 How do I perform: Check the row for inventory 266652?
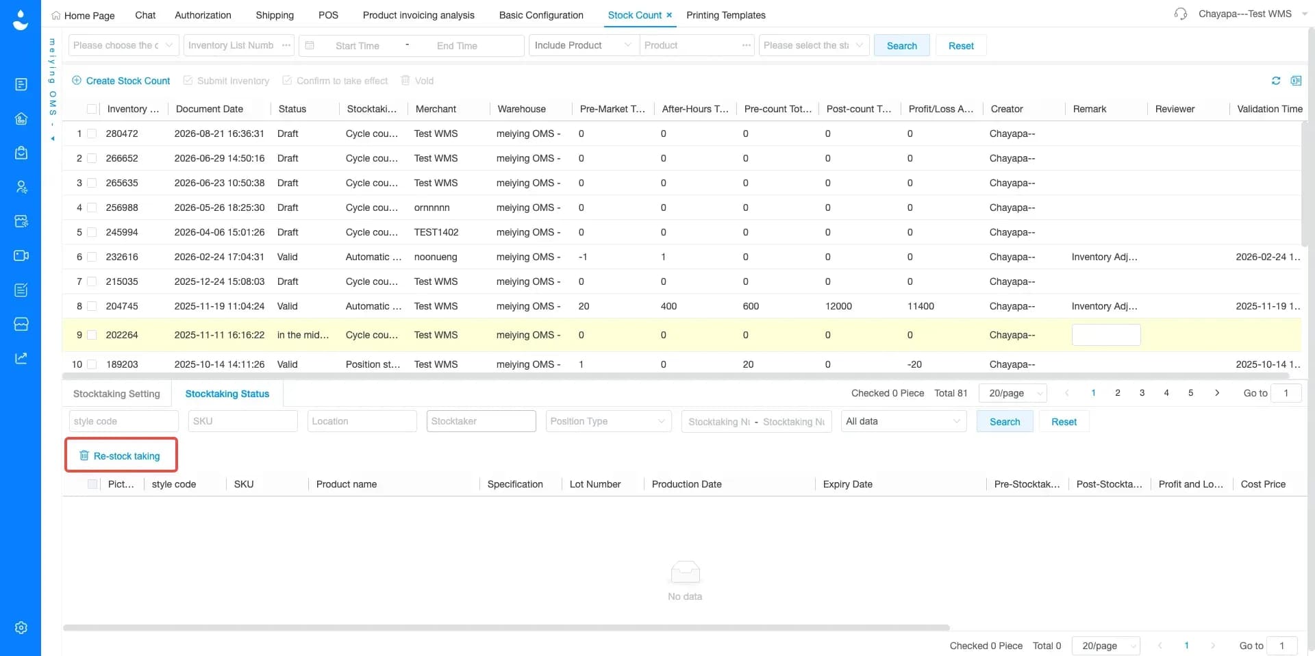point(92,158)
